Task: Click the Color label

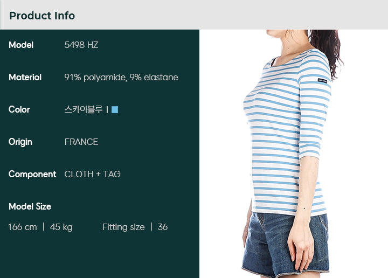Action: click(x=19, y=109)
